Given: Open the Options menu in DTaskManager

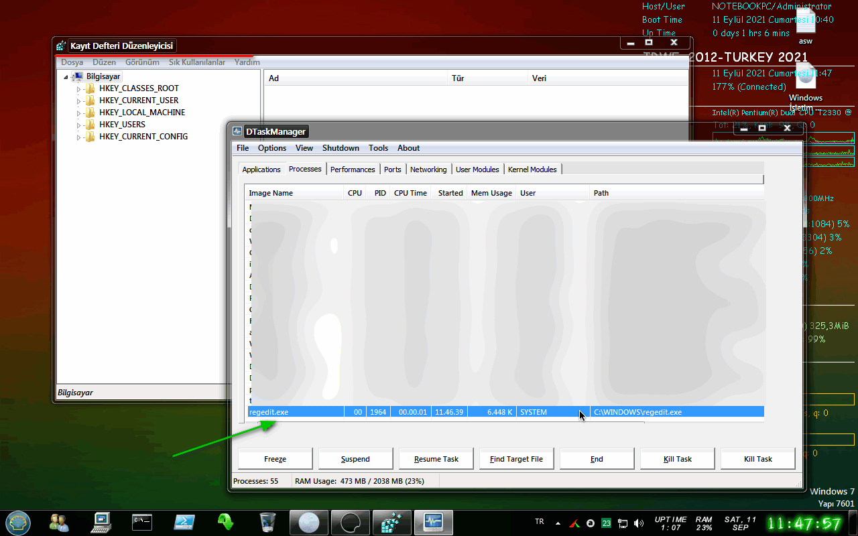Looking at the screenshot, I should (272, 148).
